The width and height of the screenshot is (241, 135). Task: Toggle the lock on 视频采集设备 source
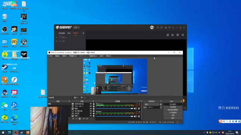point(94,104)
